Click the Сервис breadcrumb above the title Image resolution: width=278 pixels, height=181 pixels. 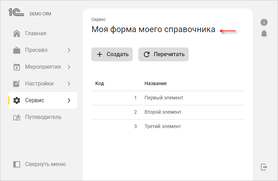[99, 20]
